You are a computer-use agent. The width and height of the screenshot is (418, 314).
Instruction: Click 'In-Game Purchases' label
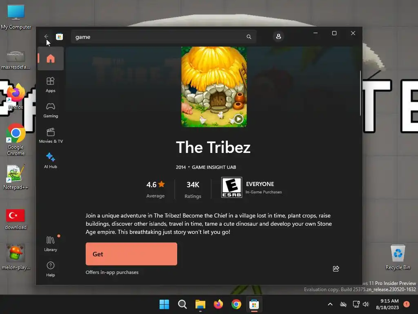264,192
